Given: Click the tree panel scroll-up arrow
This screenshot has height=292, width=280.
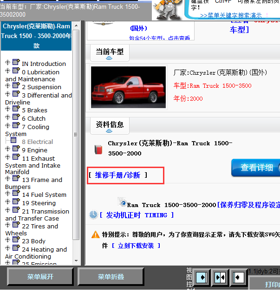Looking at the screenshot, I should [x=76, y=26].
